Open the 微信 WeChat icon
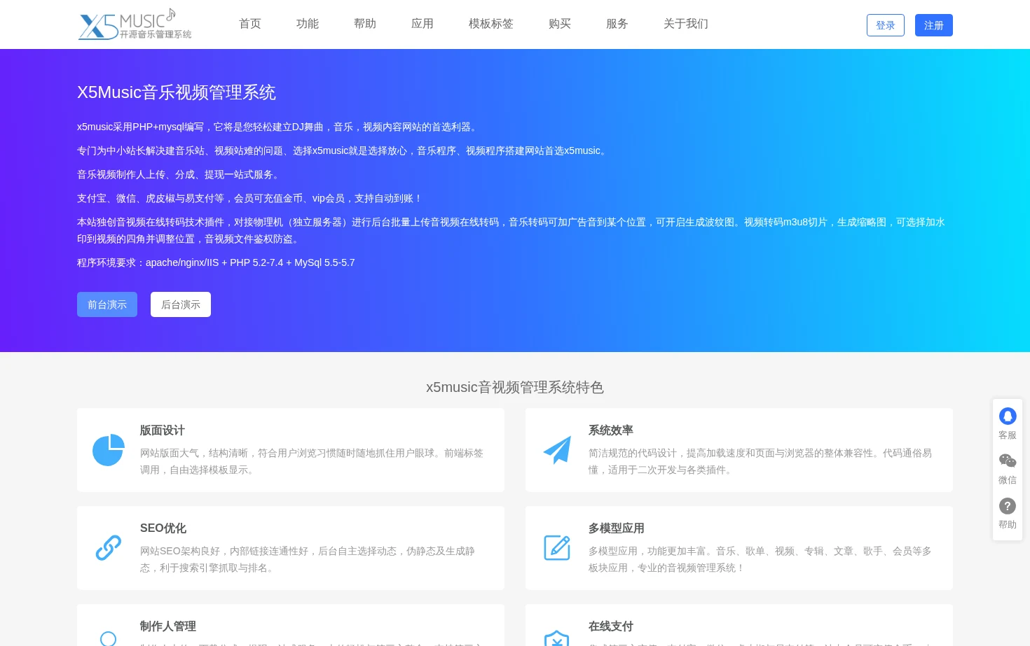This screenshot has width=1030, height=646. [1008, 461]
